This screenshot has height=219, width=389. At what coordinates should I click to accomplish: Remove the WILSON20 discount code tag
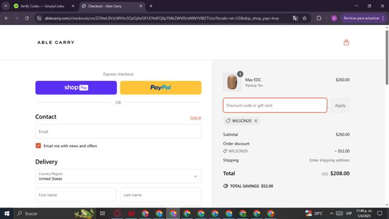coord(256,121)
